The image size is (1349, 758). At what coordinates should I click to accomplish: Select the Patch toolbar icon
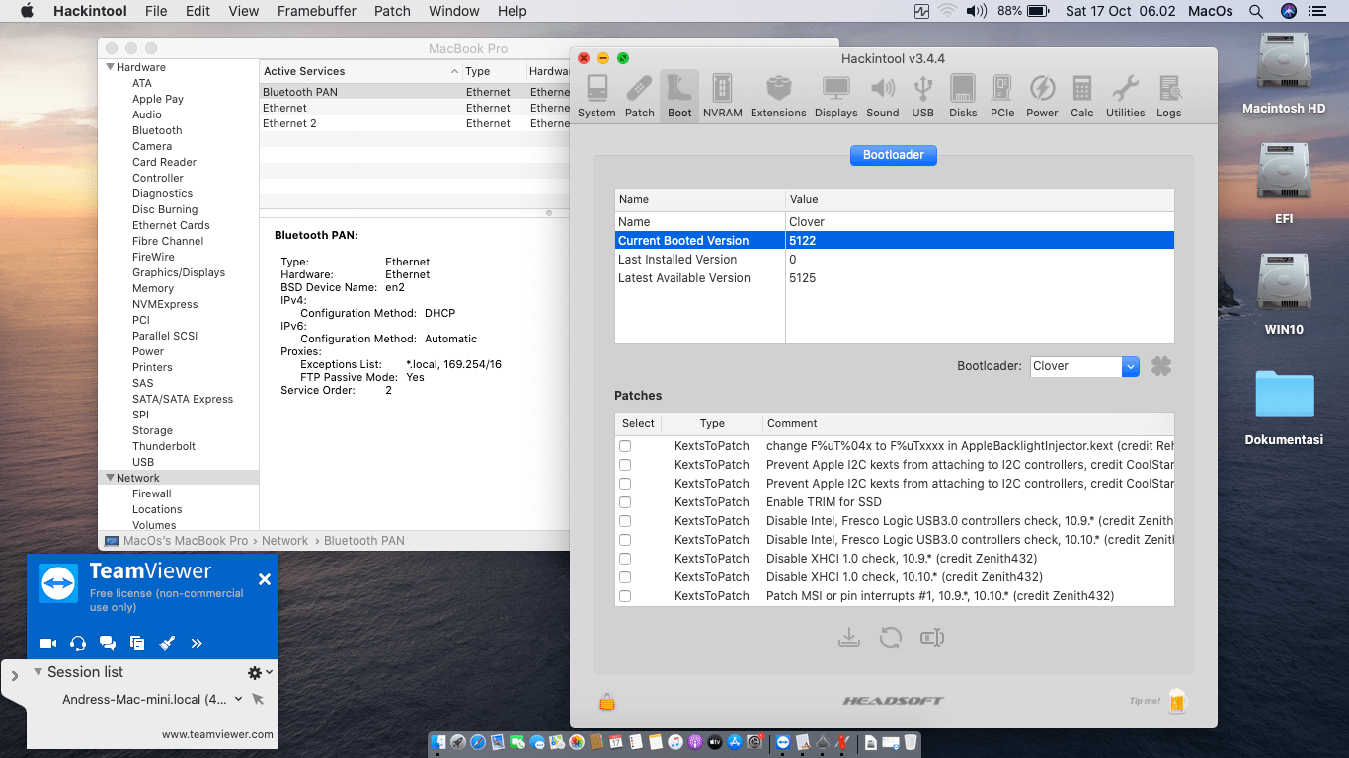tap(640, 96)
